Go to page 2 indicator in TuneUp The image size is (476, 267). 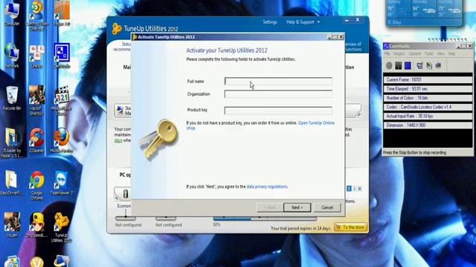[x=354, y=188]
